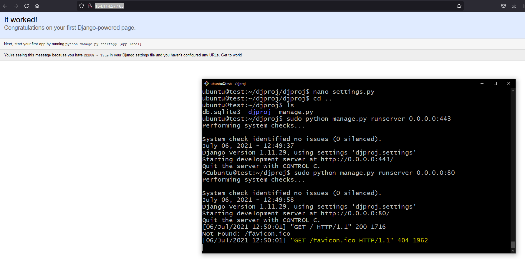
Task: Close the ubuntu@test terminal window
Action: [509, 83]
